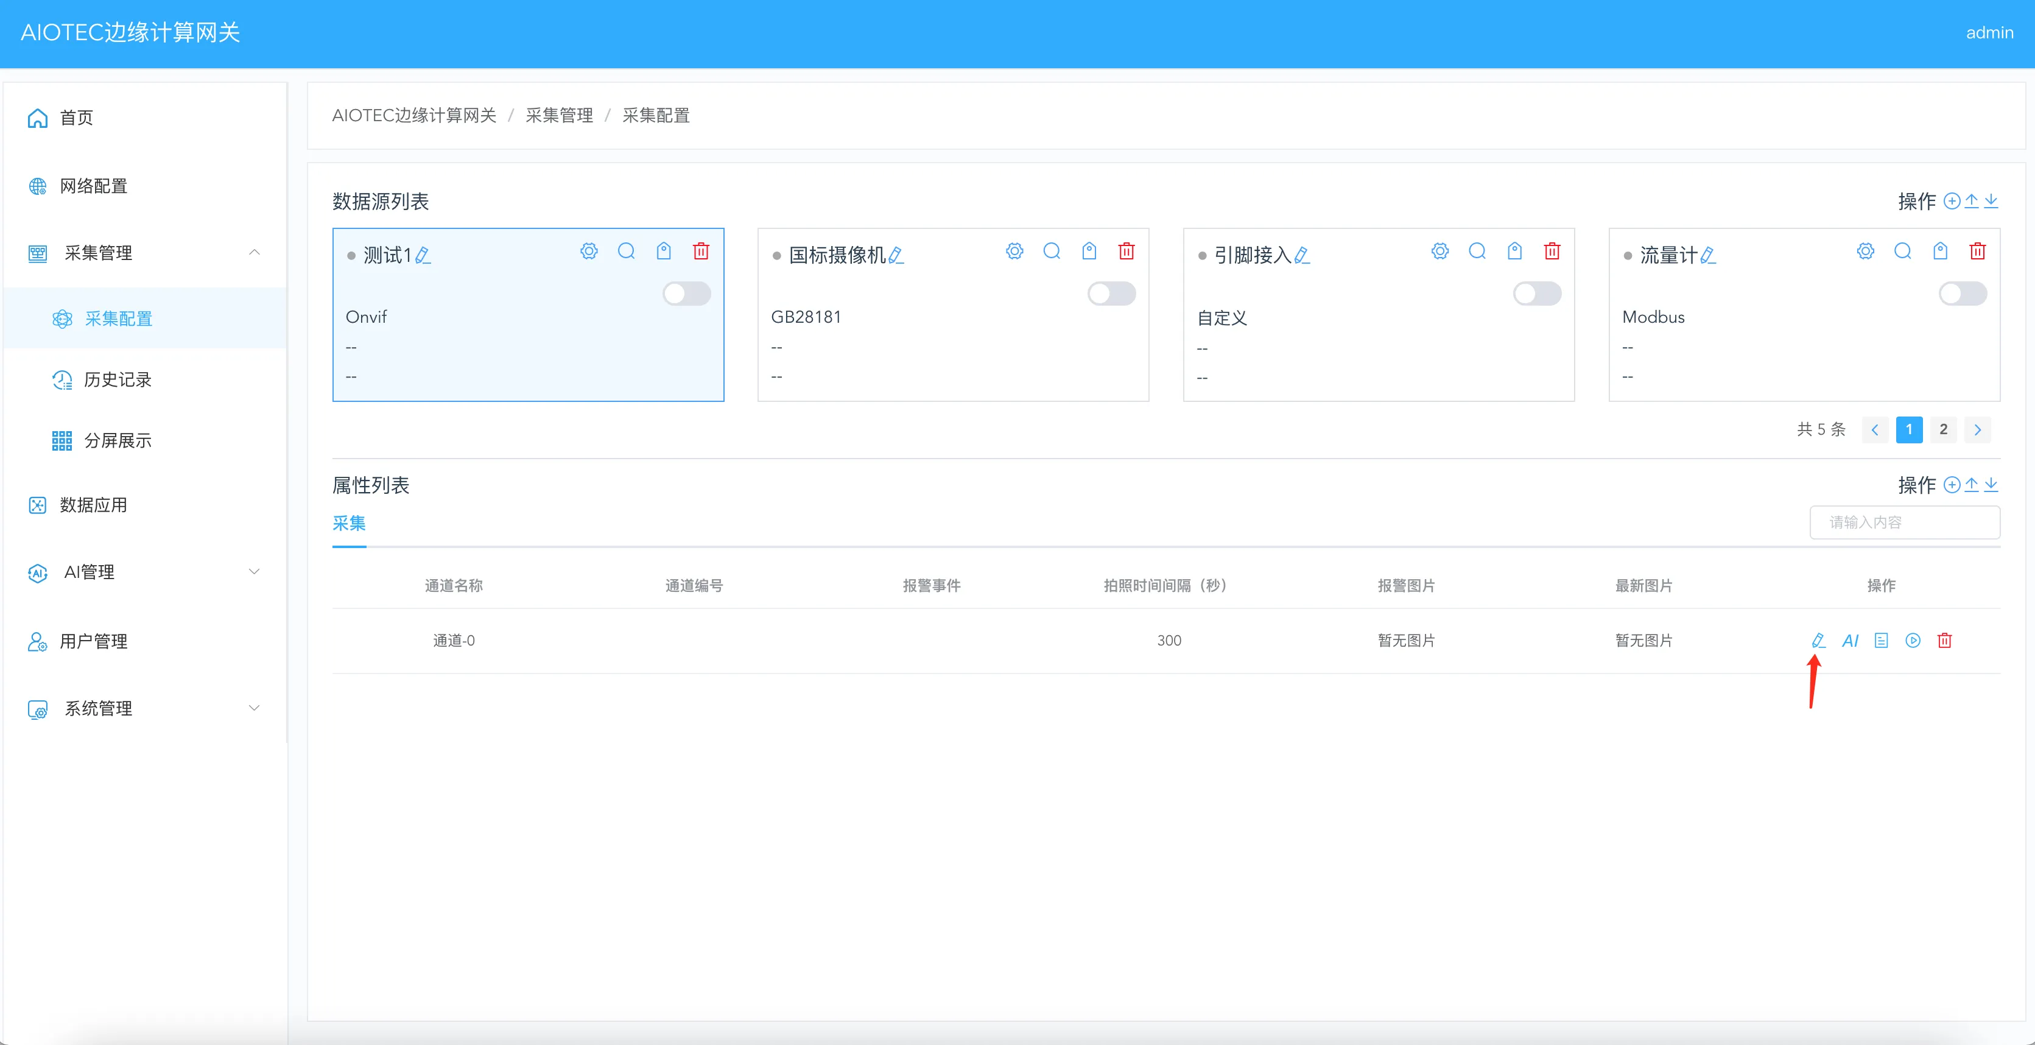The width and height of the screenshot is (2035, 1045).
Task: Open 历史记录 in the sidebar
Action: pyautogui.click(x=117, y=380)
